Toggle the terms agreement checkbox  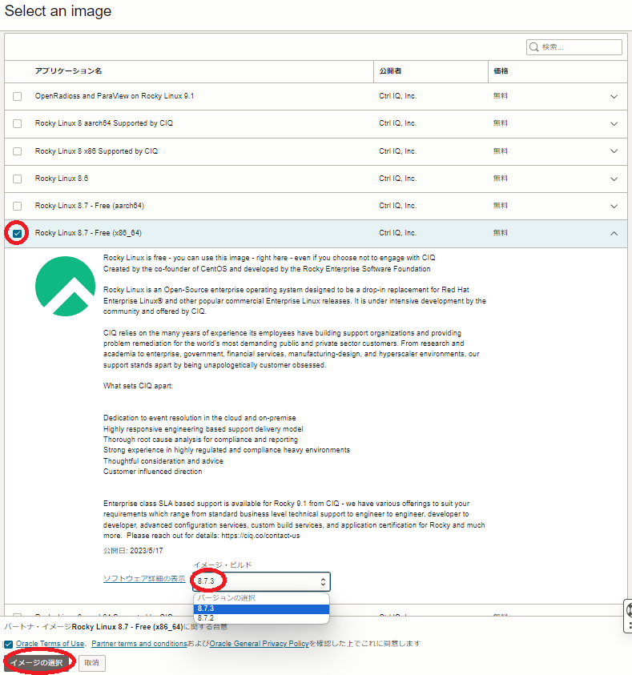tap(8, 644)
